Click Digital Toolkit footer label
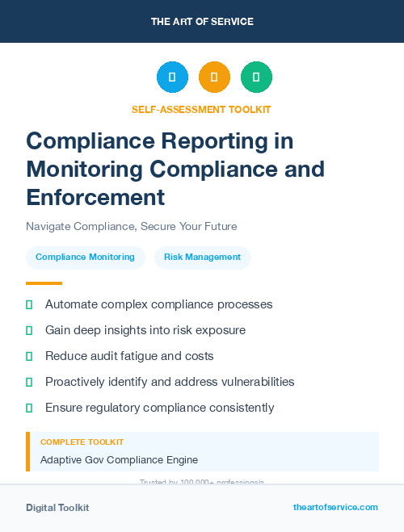The height and width of the screenshot is (532, 404). pos(57,508)
